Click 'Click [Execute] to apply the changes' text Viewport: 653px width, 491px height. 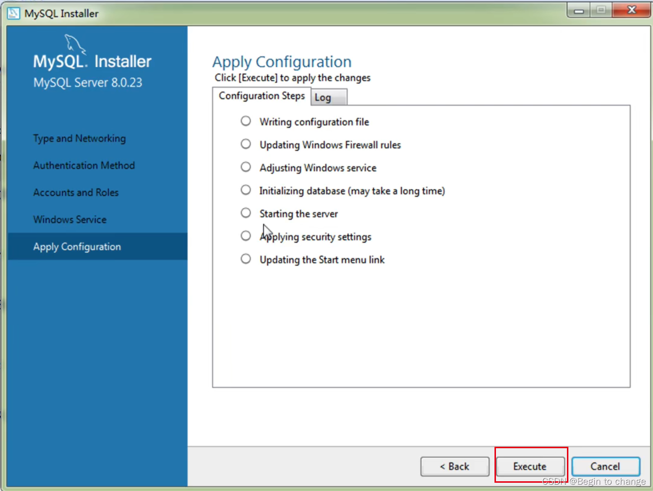(x=293, y=78)
